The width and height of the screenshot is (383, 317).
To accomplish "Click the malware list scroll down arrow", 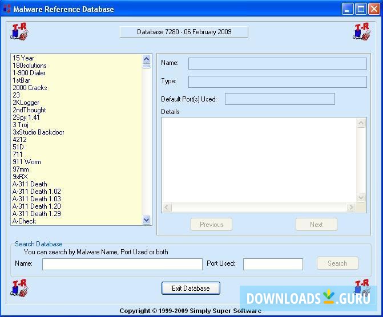I will point(146,220).
